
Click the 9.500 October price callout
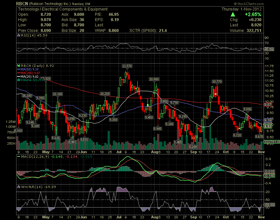point(247,109)
